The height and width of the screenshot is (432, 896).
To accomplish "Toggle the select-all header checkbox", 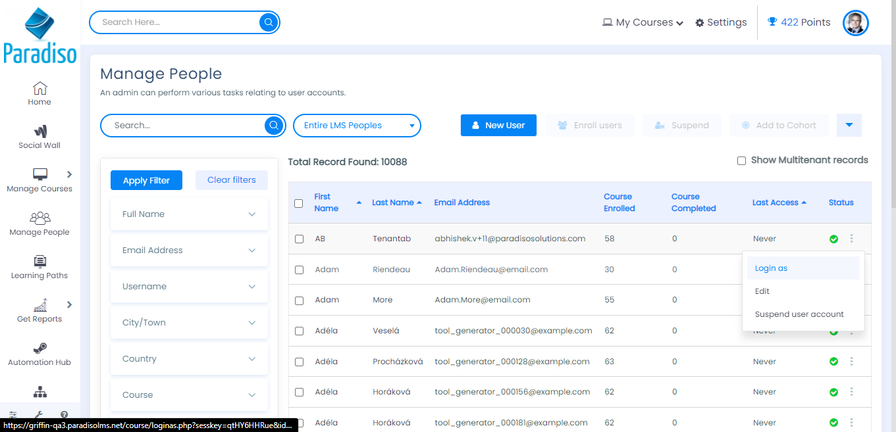I will tap(298, 203).
